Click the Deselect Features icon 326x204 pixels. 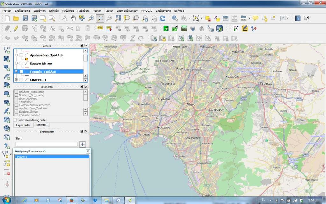pos(208,19)
